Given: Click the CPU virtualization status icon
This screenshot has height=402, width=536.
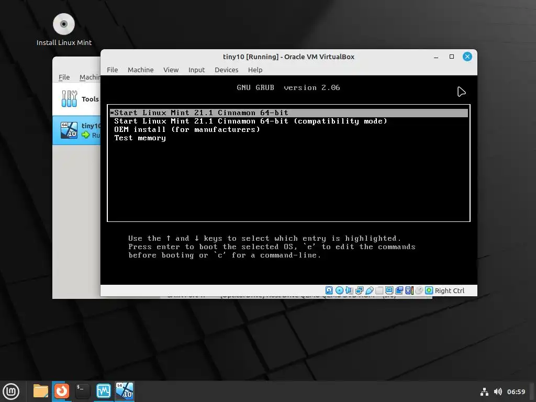Looking at the screenshot, I should tap(409, 291).
